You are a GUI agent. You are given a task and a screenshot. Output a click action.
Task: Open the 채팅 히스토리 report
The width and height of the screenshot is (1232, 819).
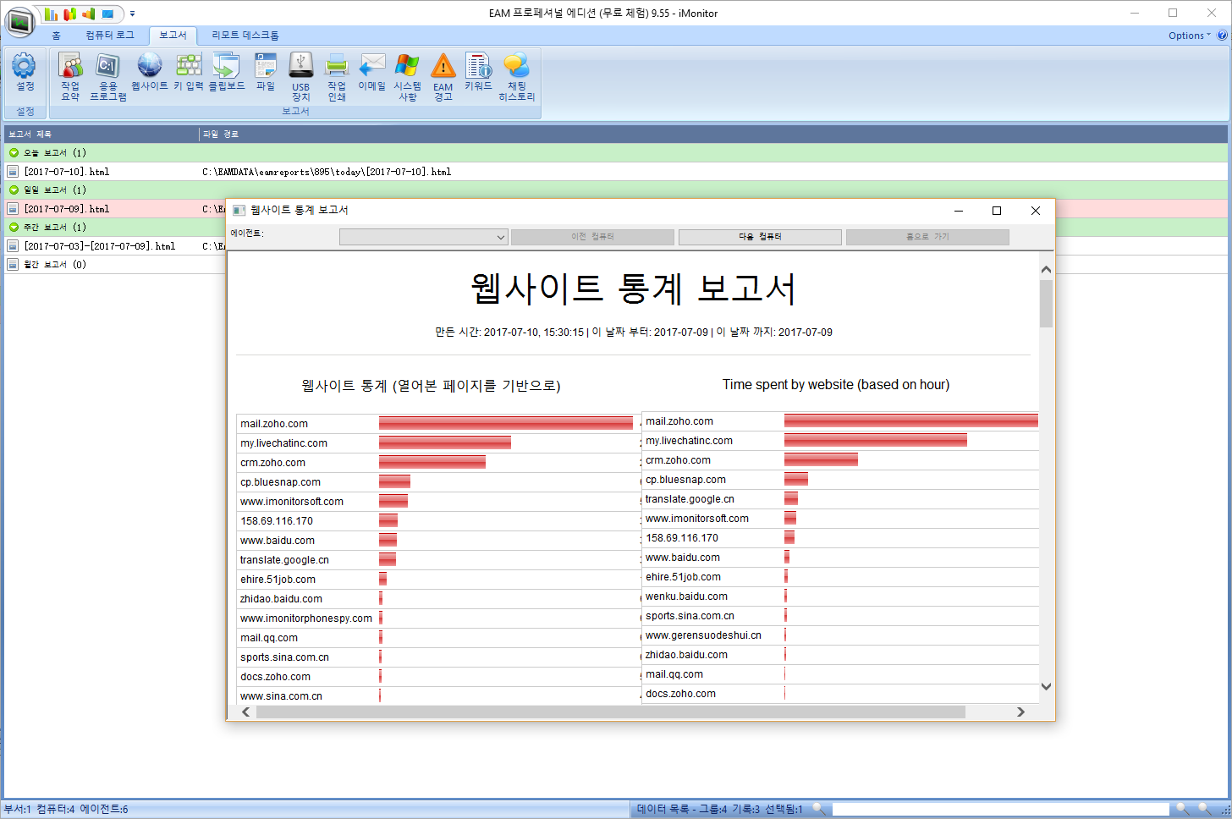(x=517, y=76)
